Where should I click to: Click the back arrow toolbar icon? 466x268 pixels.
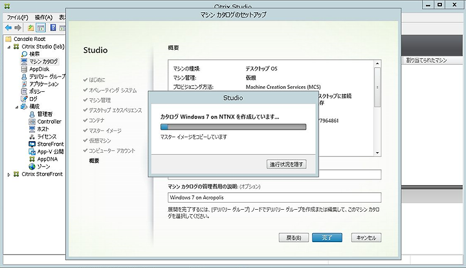click(x=8, y=28)
